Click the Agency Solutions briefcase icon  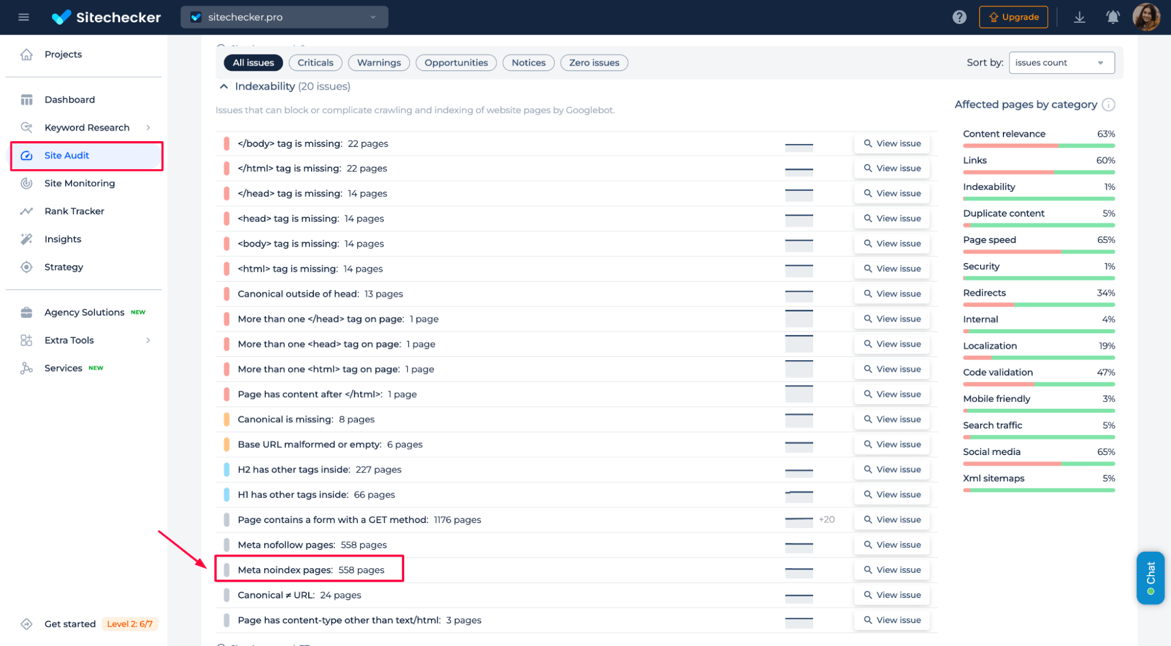(x=26, y=312)
